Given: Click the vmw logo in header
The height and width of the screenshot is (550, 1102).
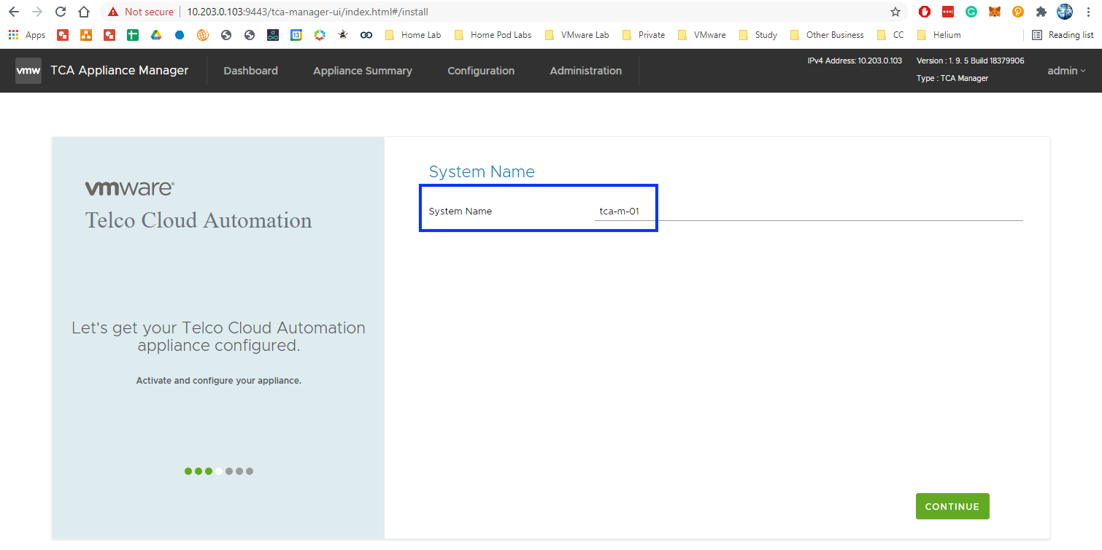Looking at the screenshot, I should (x=28, y=71).
